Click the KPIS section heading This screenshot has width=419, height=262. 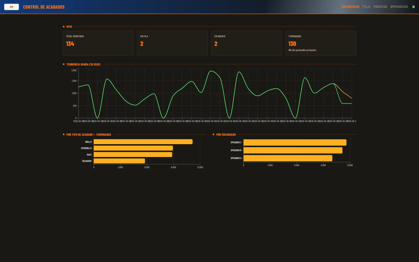click(x=69, y=27)
